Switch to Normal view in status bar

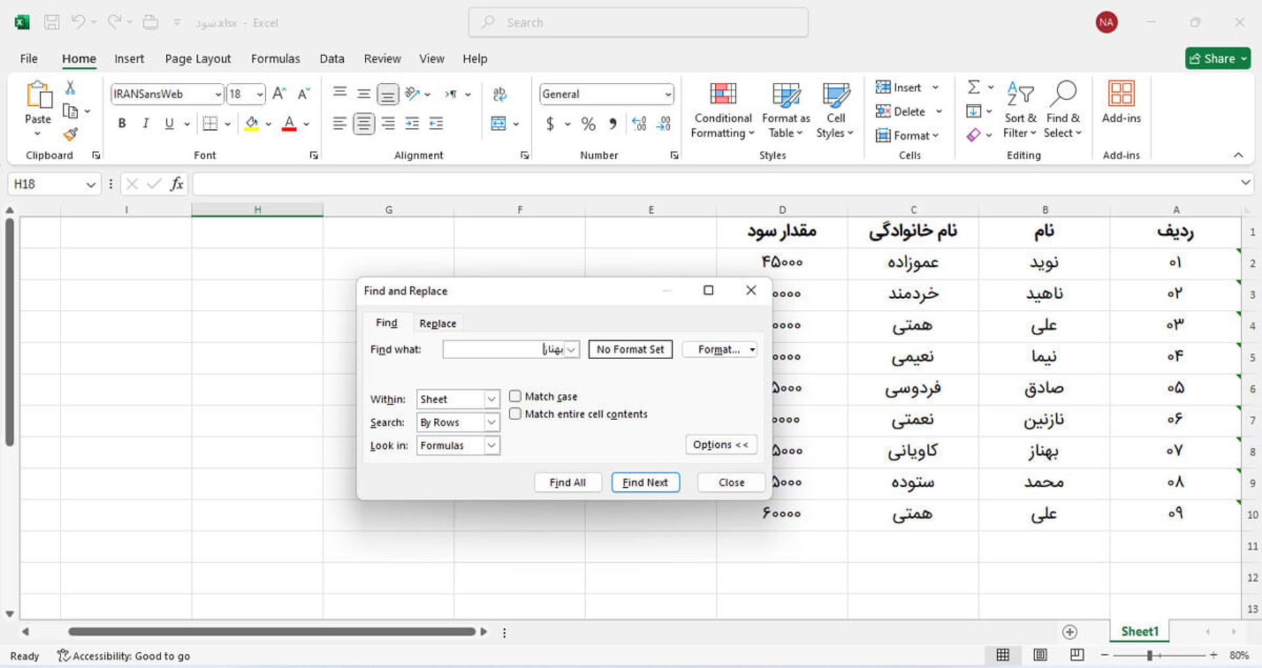point(1003,655)
